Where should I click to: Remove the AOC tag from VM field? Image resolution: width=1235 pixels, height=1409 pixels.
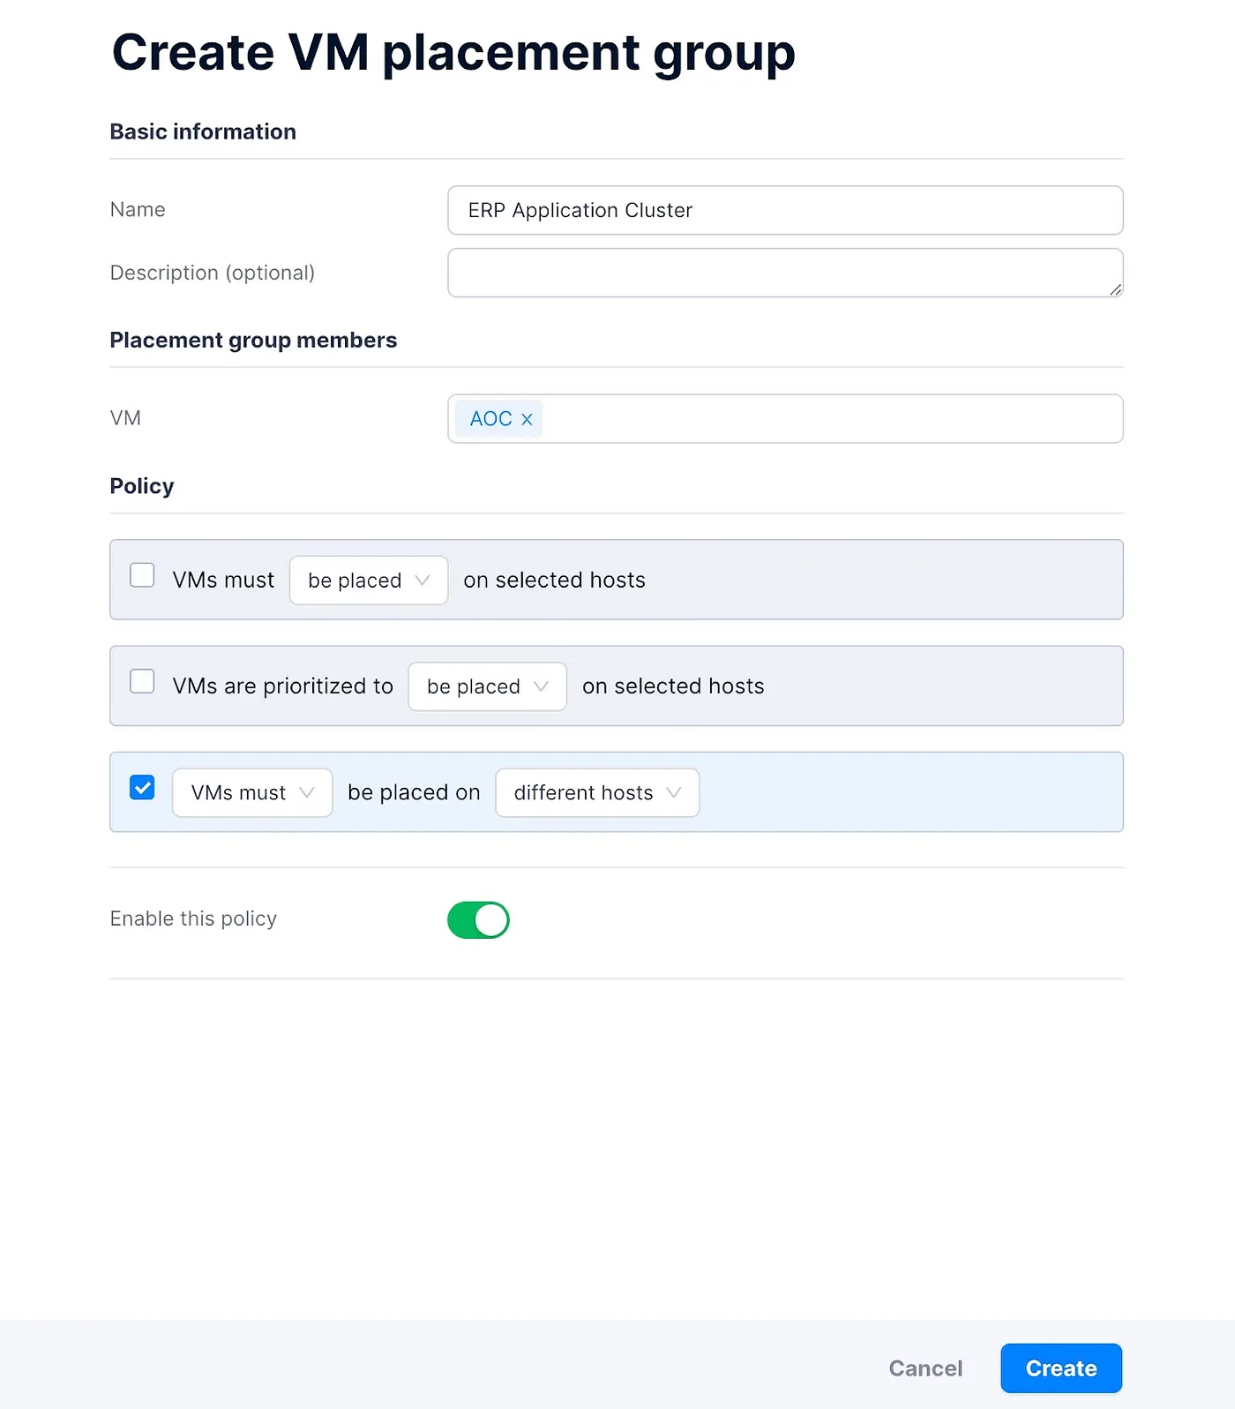(527, 420)
